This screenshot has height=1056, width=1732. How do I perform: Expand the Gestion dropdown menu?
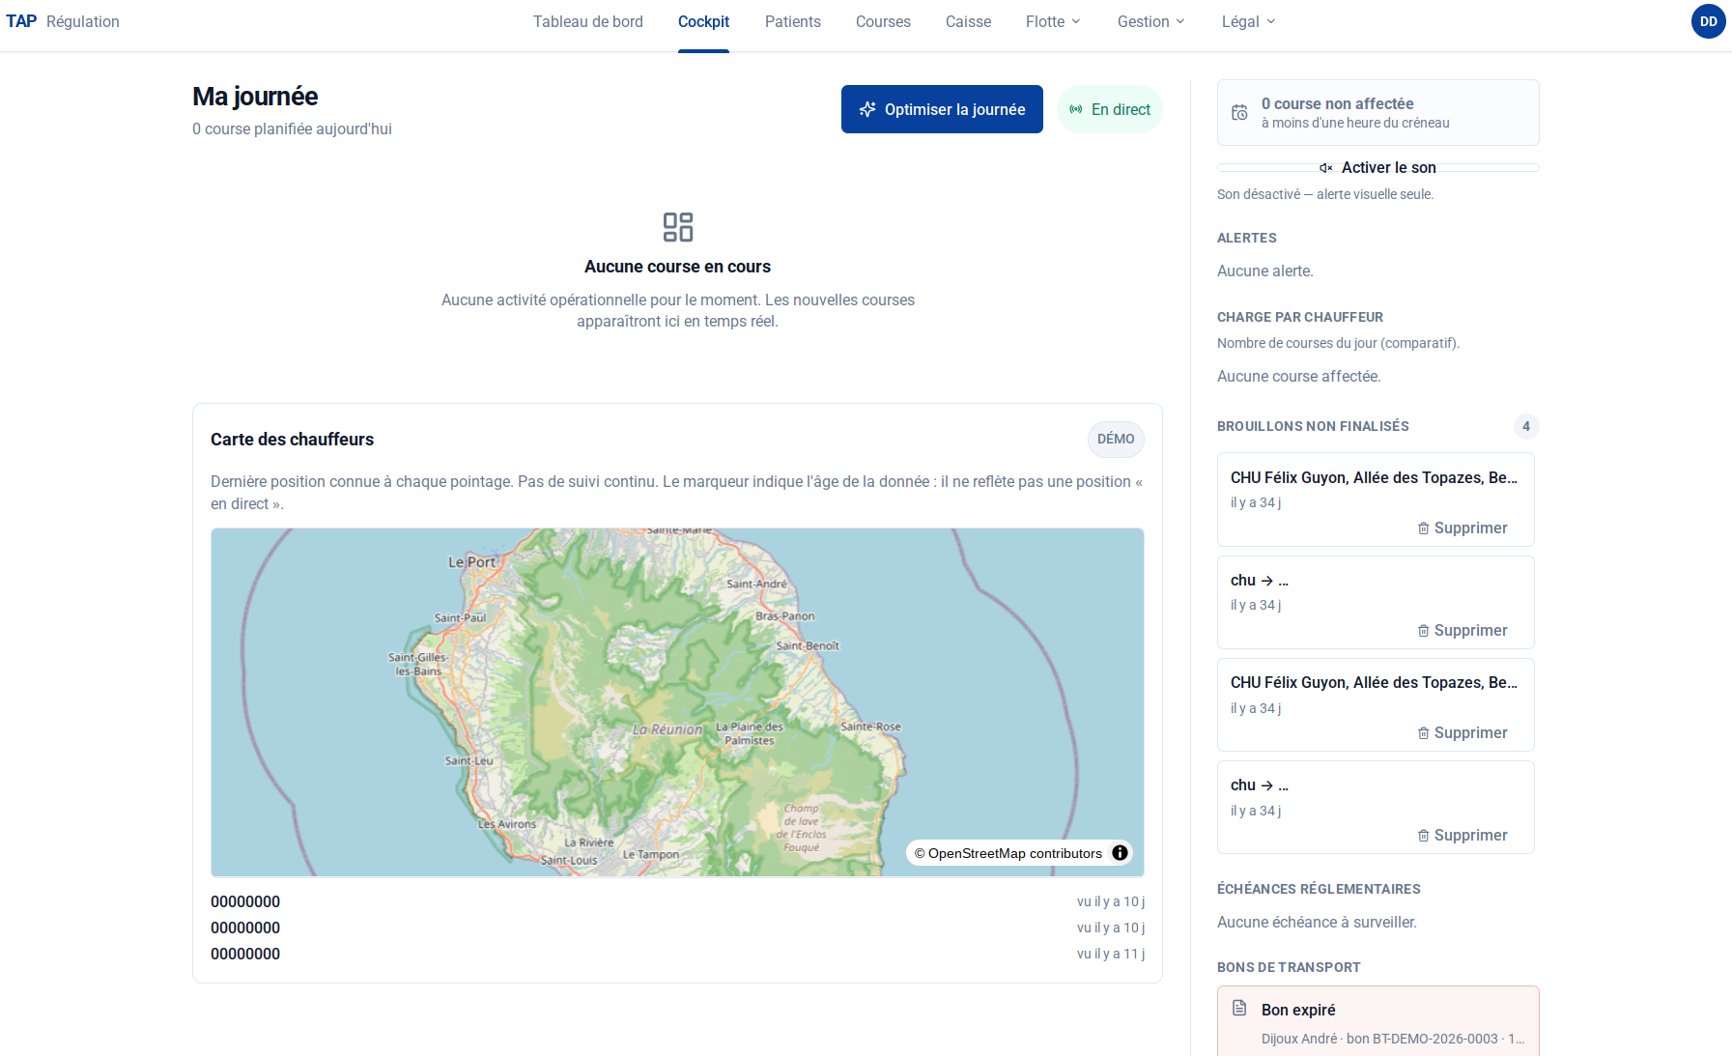pos(1150,21)
